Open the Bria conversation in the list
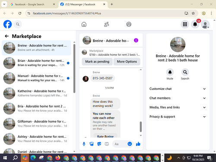Screen dimensions: 216x162 tap(36, 108)
